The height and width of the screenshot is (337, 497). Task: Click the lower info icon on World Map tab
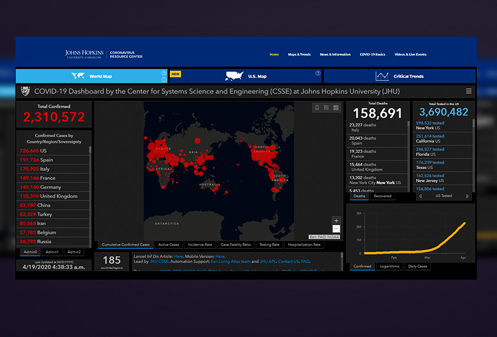coord(164,79)
